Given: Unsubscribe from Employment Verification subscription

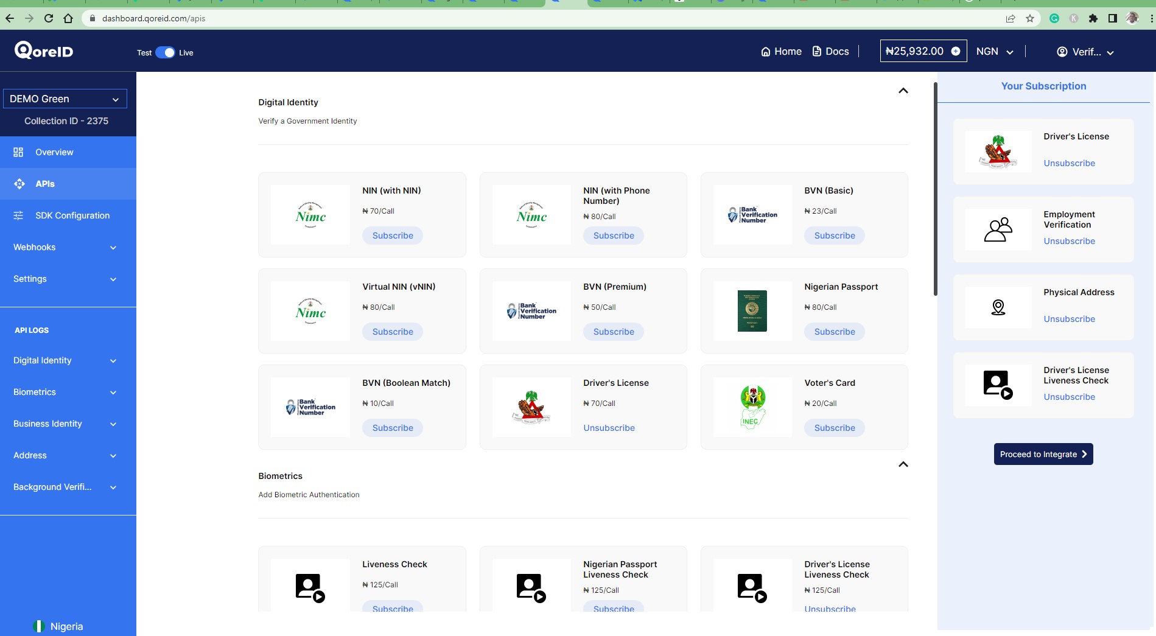Looking at the screenshot, I should [1069, 241].
